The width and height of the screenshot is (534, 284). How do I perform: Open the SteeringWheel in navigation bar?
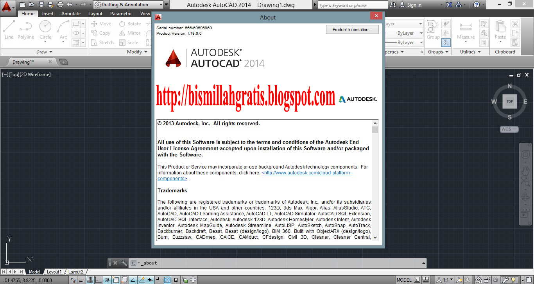pos(525,155)
